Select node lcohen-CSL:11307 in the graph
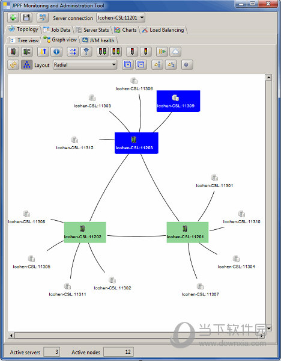Screen dimensions: 281x361 pyautogui.click(x=200, y=290)
